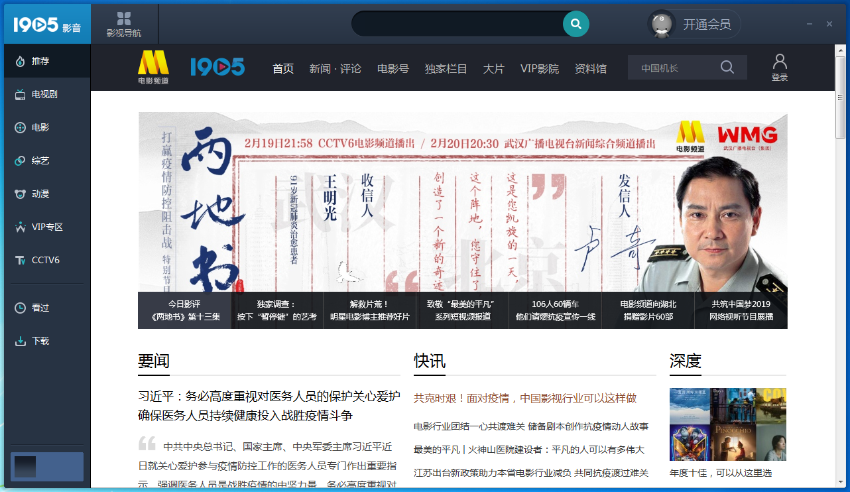850x492 pixels.
Task: Select banner tab 电影频道向湖北捐赠影片60部
Action: tap(648, 310)
